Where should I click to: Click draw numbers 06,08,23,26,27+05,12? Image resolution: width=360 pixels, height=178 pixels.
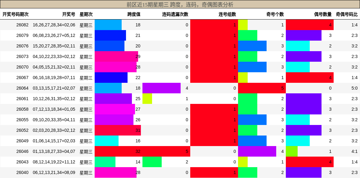coord(54,35)
